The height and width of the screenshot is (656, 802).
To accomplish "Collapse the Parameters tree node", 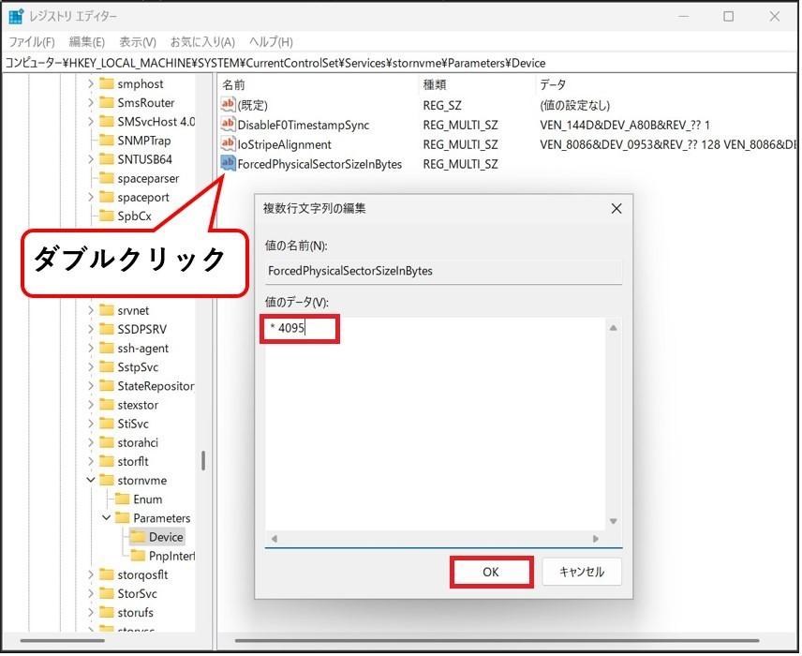I will 107,518.
